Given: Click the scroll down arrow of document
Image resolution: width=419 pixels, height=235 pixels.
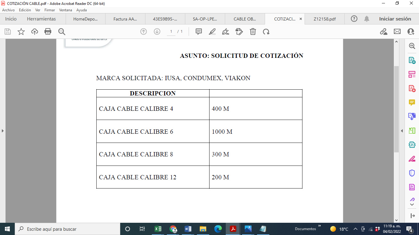Looking at the screenshot, I should [x=396, y=220].
